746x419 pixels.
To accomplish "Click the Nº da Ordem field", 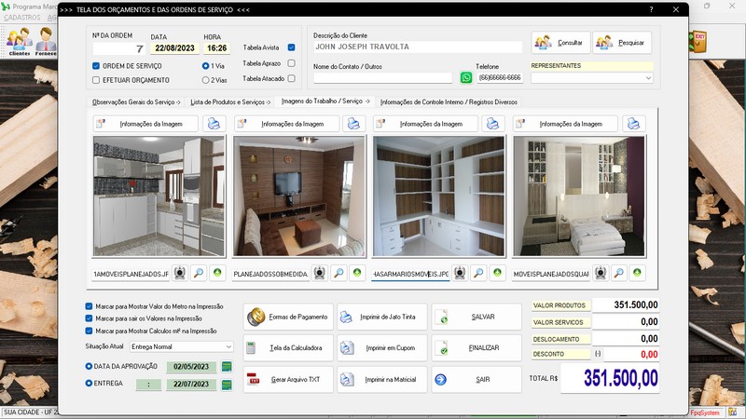I will (119, 48).
